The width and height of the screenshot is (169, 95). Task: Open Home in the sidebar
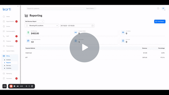click(x=8, y=16)
